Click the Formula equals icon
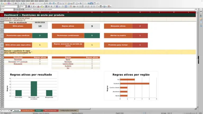 (23, 9)
